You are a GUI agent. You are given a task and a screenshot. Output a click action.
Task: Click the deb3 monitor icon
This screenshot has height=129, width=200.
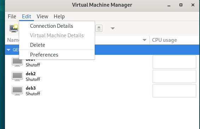[17, 91]
